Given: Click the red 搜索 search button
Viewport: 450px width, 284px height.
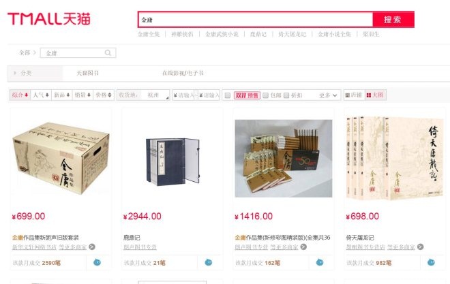Looking at the screenshot, I should pos(393,20).
